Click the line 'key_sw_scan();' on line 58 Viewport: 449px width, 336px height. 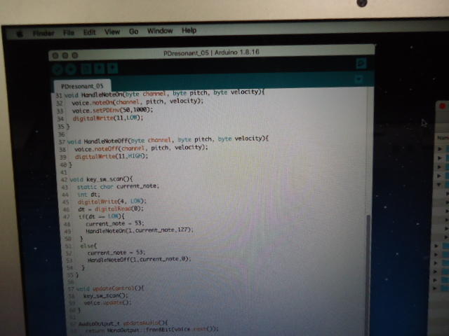click(106, 295)
